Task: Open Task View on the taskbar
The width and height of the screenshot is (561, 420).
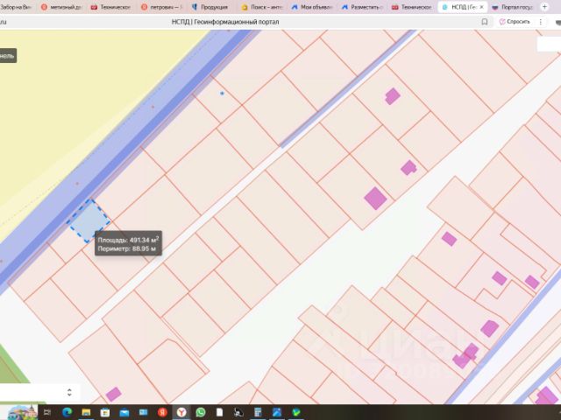Action: click(46, 412)
